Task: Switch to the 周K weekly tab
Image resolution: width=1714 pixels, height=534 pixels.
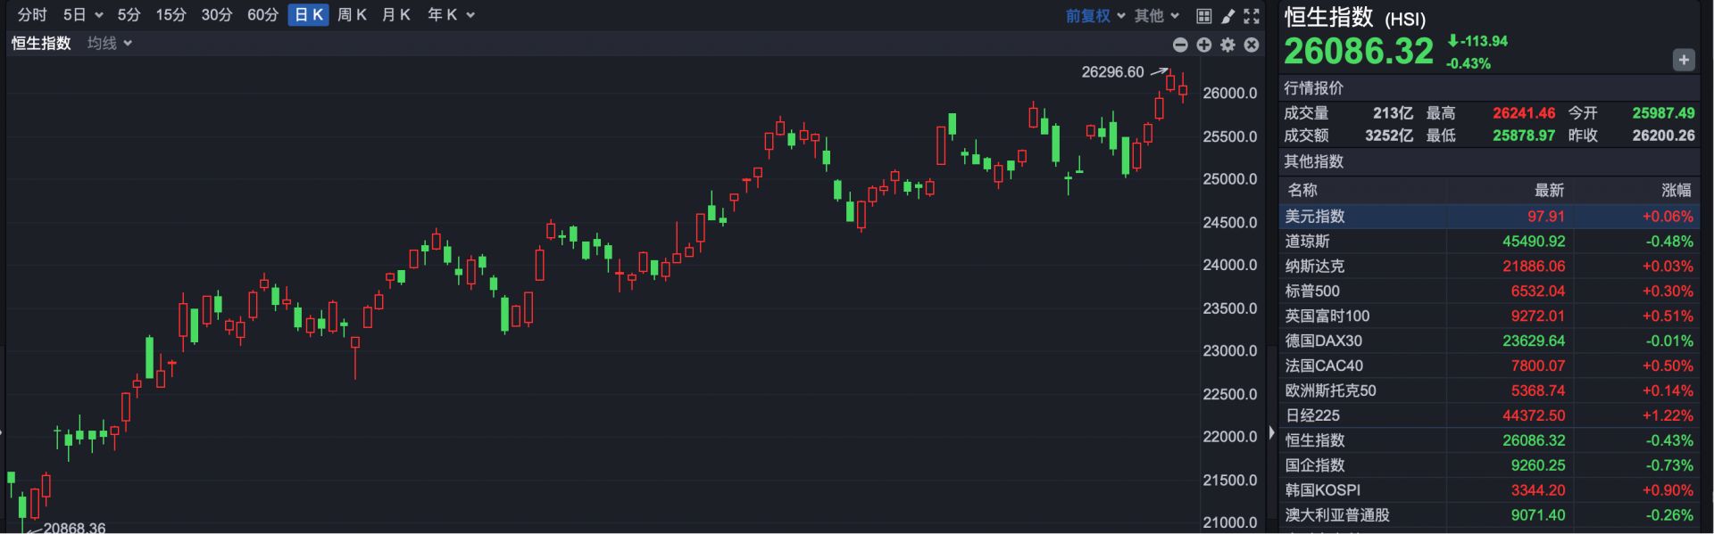Action: (353, 15)
